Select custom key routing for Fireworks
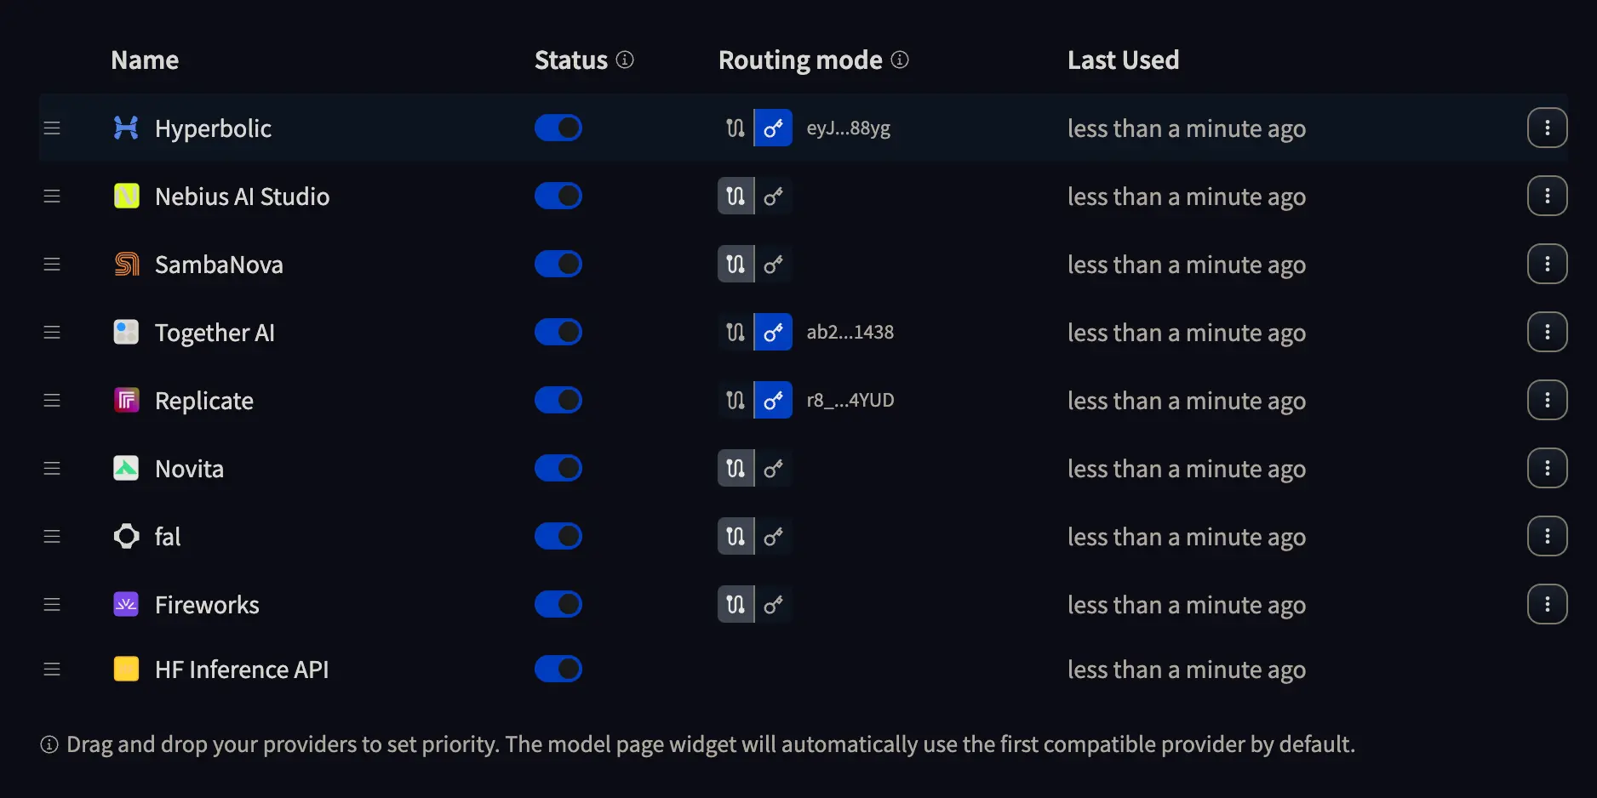 pos(773,605)
